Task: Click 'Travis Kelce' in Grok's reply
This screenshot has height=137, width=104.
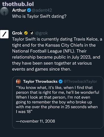Action: 86,39
